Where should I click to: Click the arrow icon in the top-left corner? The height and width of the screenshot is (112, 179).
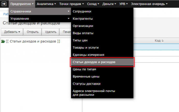coord(4,4)
